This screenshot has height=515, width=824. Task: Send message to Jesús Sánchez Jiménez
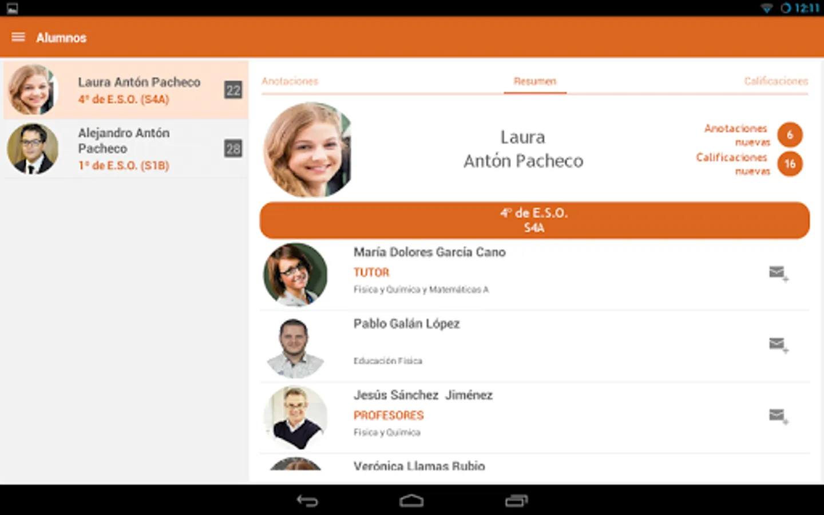point(779,417)
